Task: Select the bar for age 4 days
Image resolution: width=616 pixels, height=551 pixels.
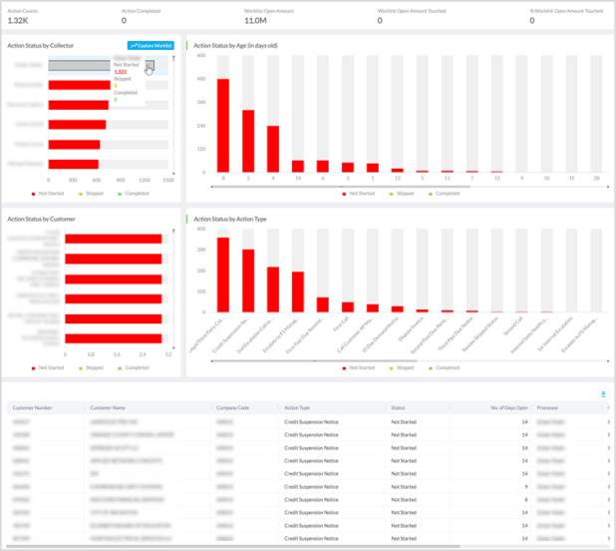Action: tap(273, 149)
